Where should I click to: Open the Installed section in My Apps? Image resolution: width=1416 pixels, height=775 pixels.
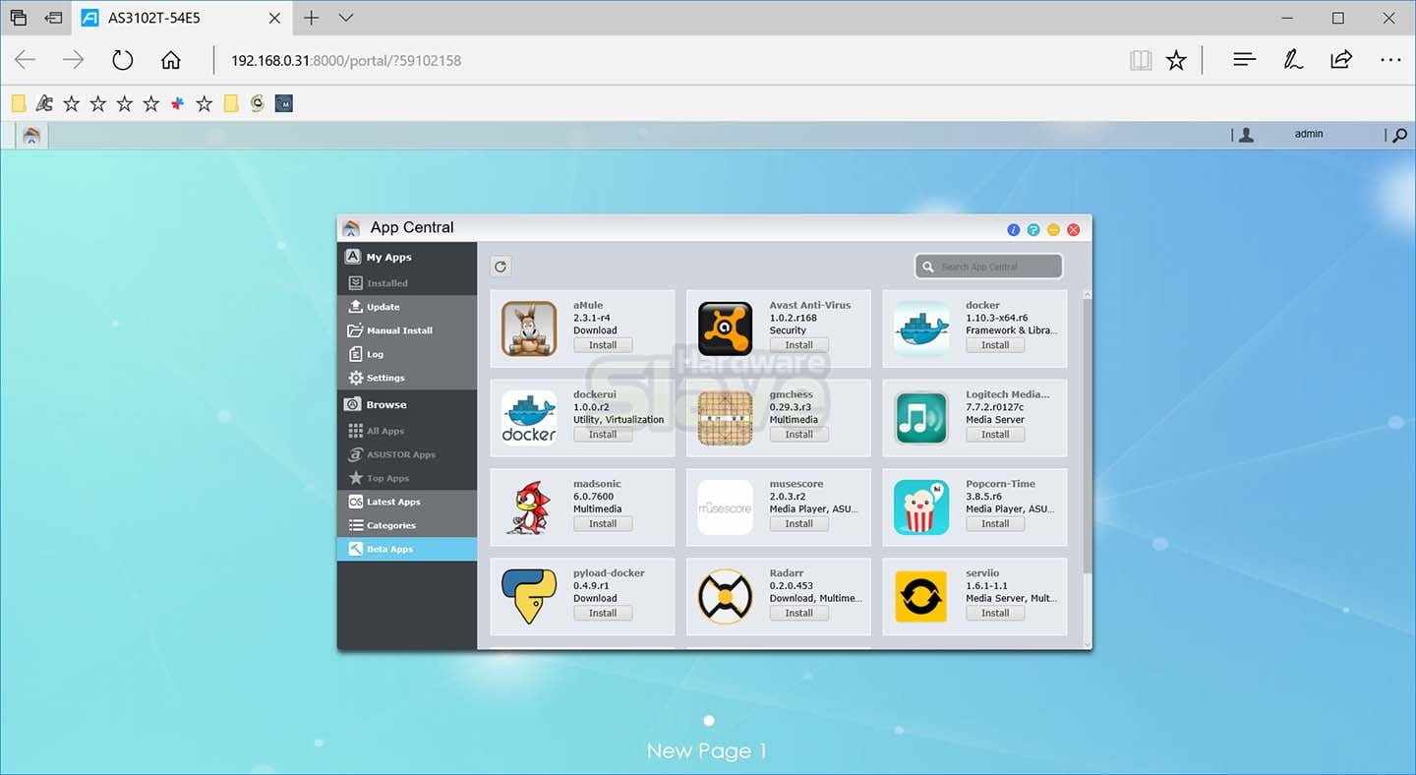click(407, 283)
